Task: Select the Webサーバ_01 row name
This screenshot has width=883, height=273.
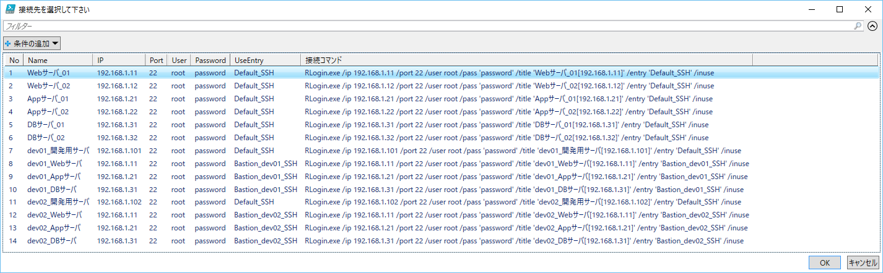Action: tap(48, 73)
